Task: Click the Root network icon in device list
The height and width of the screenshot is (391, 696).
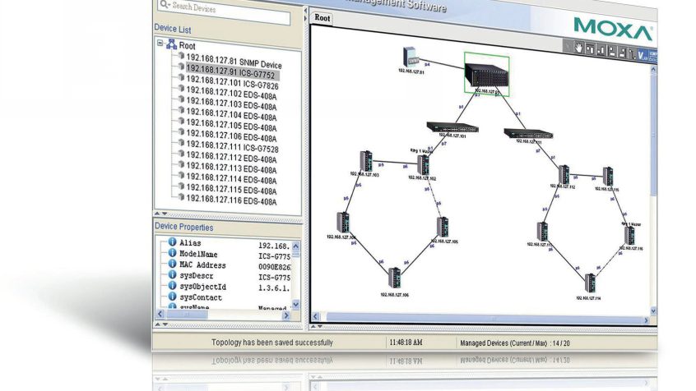Action: point(171,44)
